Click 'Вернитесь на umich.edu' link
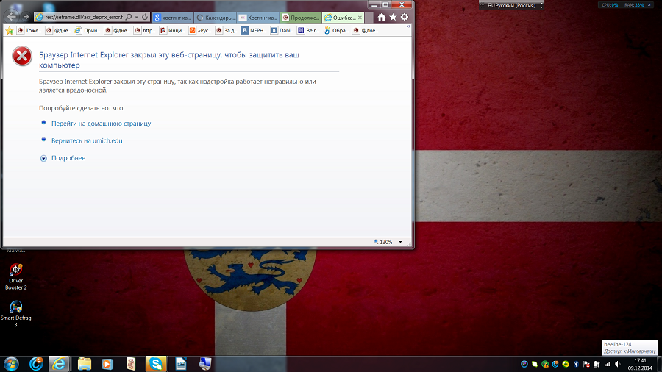 pyautogui.click(x=87, y=141)
